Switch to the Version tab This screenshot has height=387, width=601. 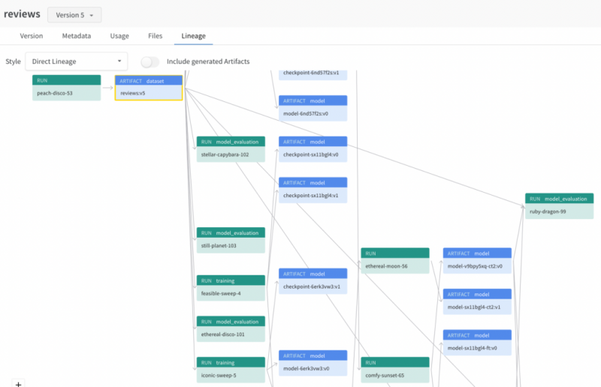31,36
